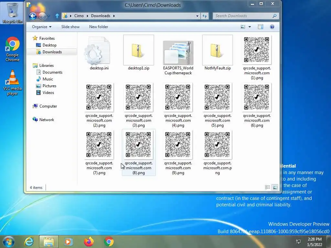
Task: Select Computer in navigation pane
Action: click(x=45, y=106)
